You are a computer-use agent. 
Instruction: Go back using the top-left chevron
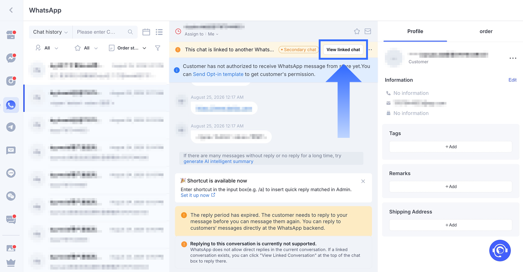(x=11, y=10)
